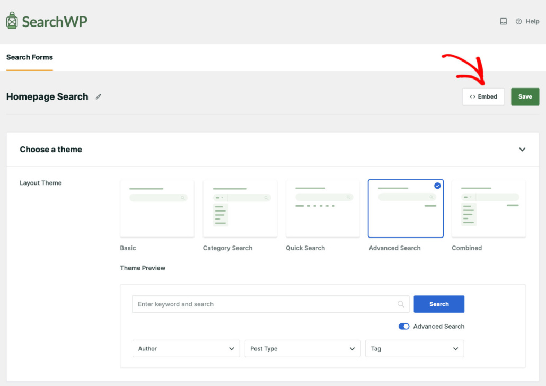Click the Help question mark icon
Screen dimensions: 546x386
[x=518, y=22]
